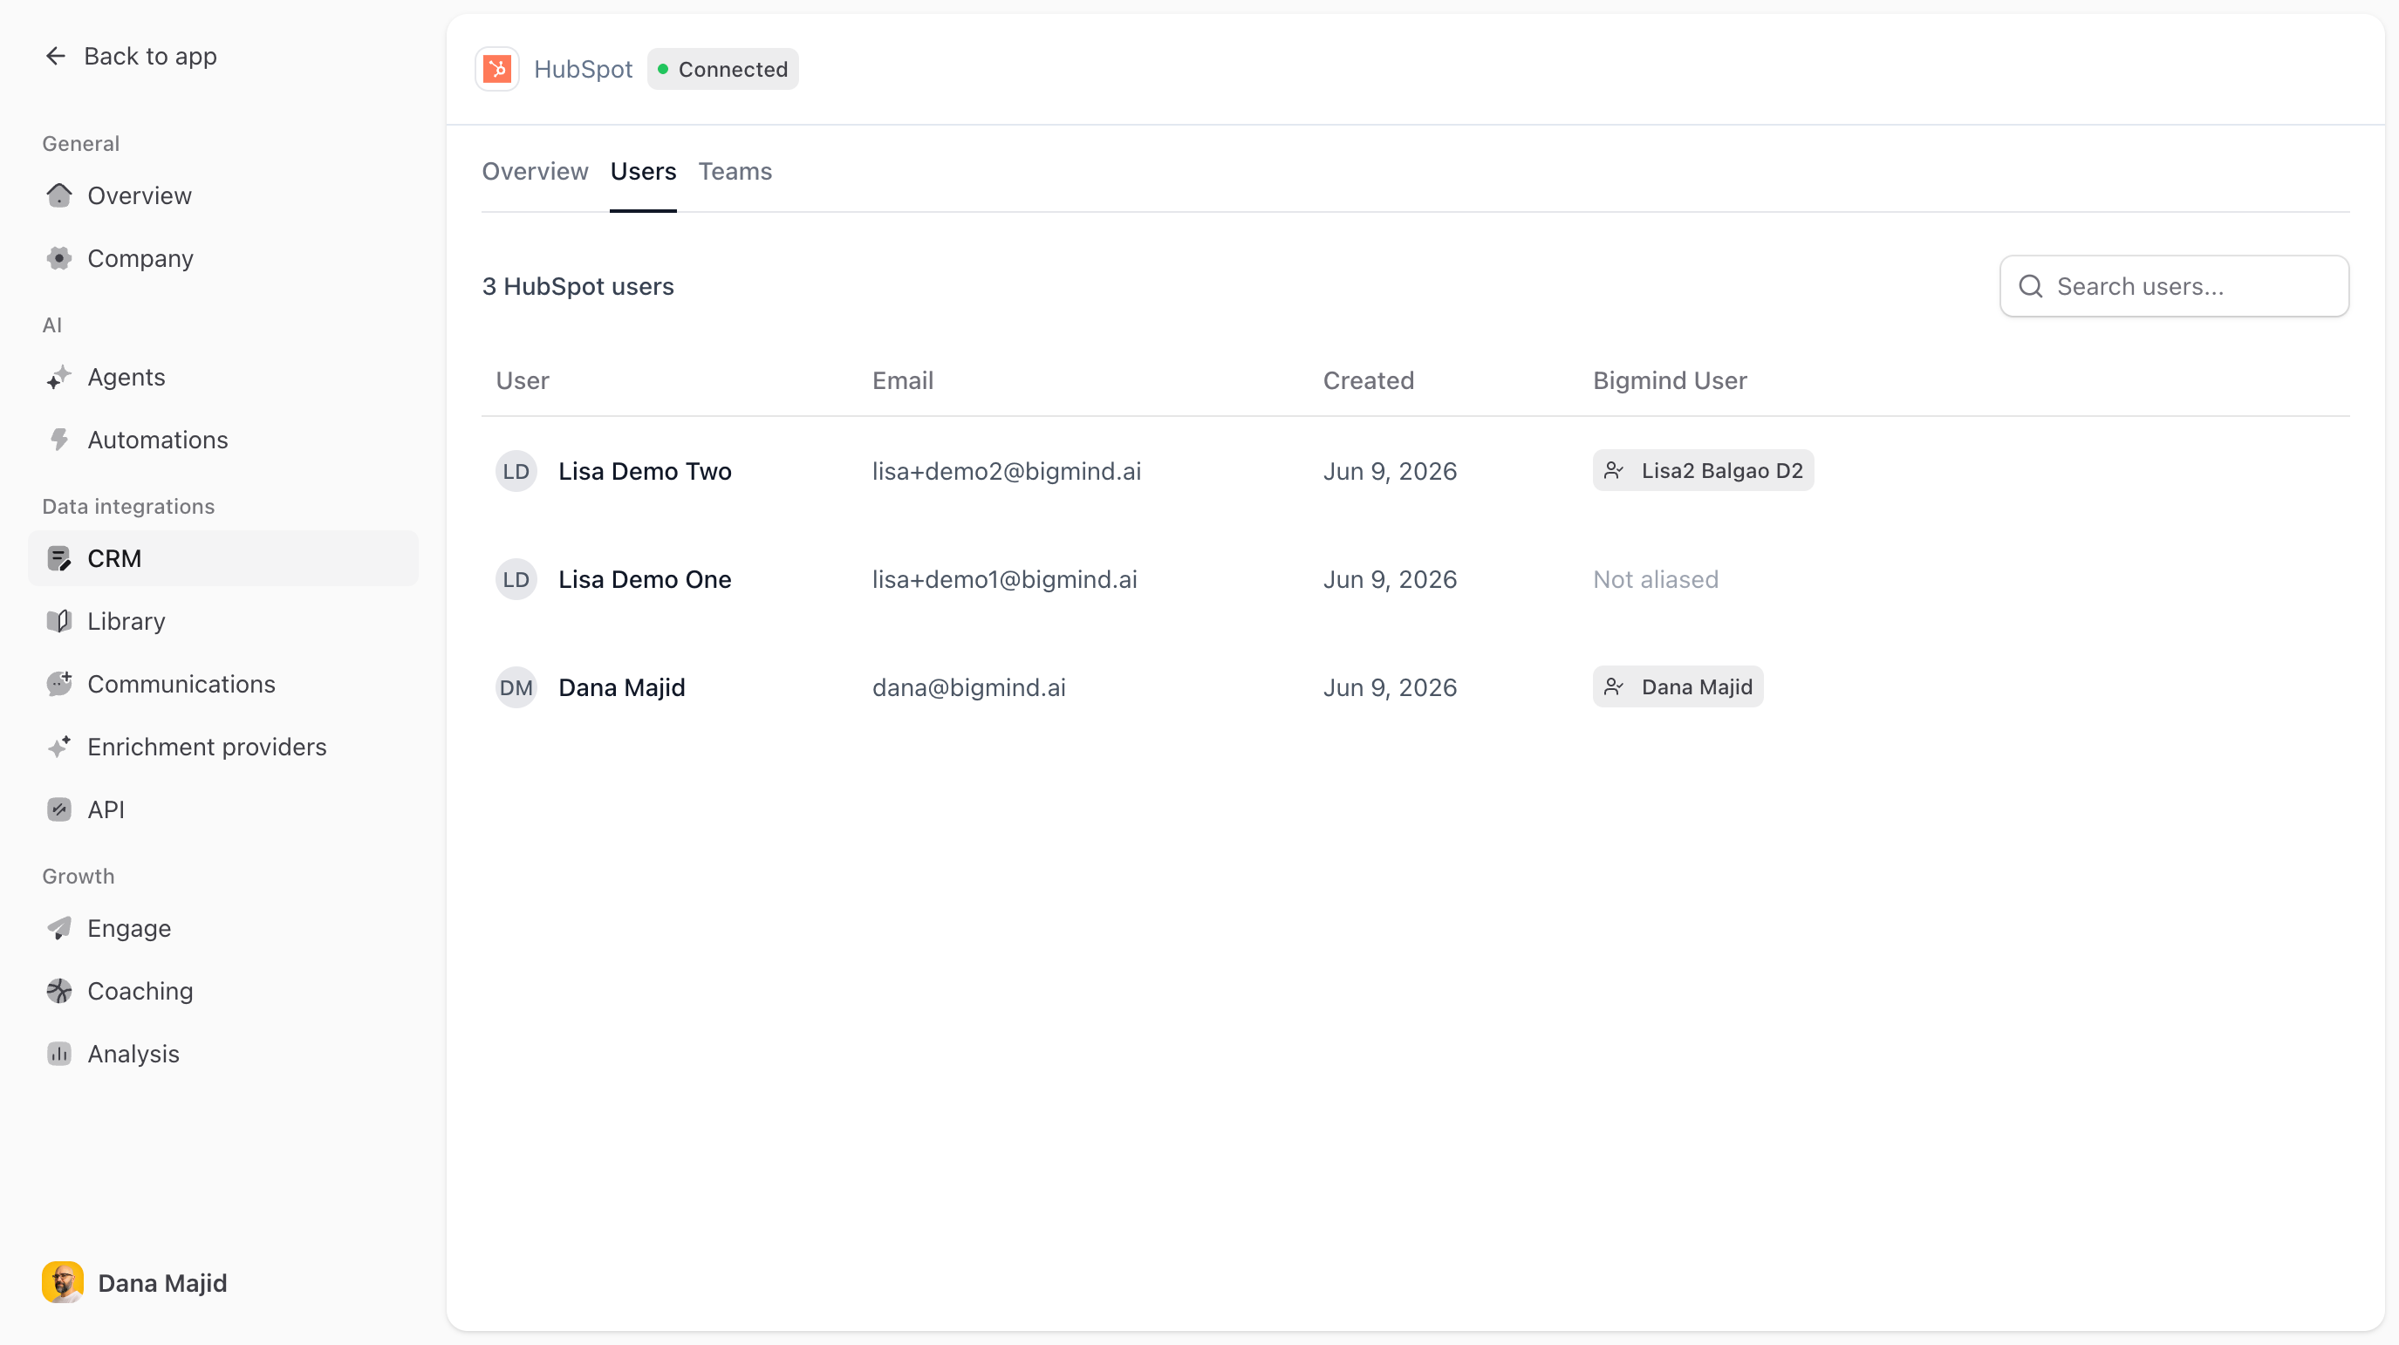Screen dimensions: 2399x1345
Task: Open the Communications section
Action: click(223, 684)
